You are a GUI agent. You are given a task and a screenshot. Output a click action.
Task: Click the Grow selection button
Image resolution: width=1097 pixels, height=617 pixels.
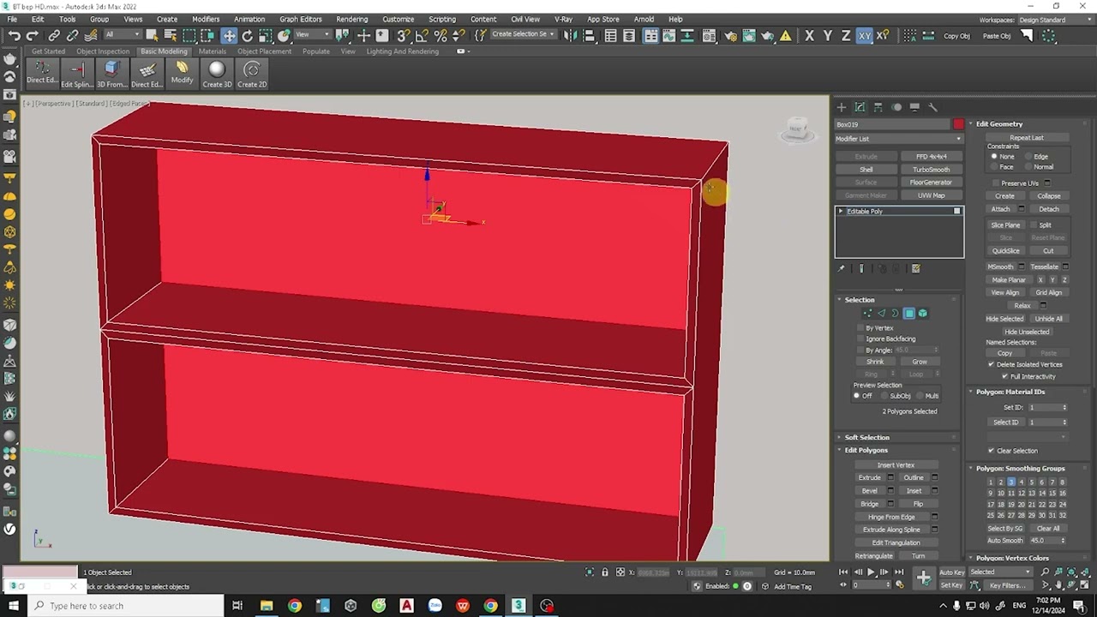point(919,362)
